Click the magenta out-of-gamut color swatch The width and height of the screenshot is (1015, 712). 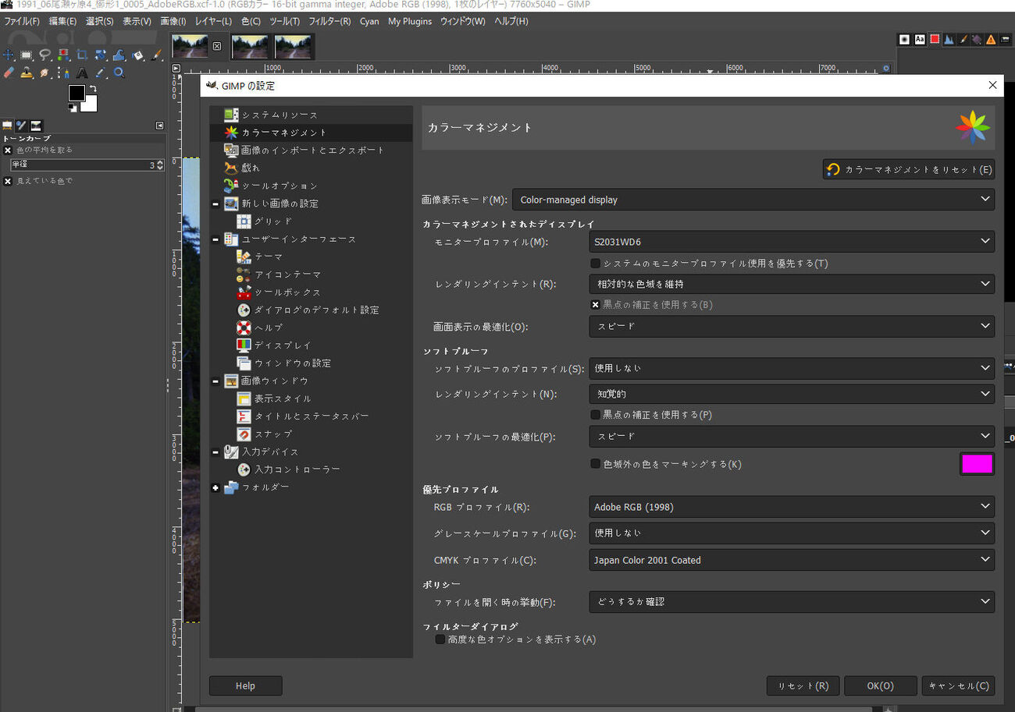(x=977, y=464)
